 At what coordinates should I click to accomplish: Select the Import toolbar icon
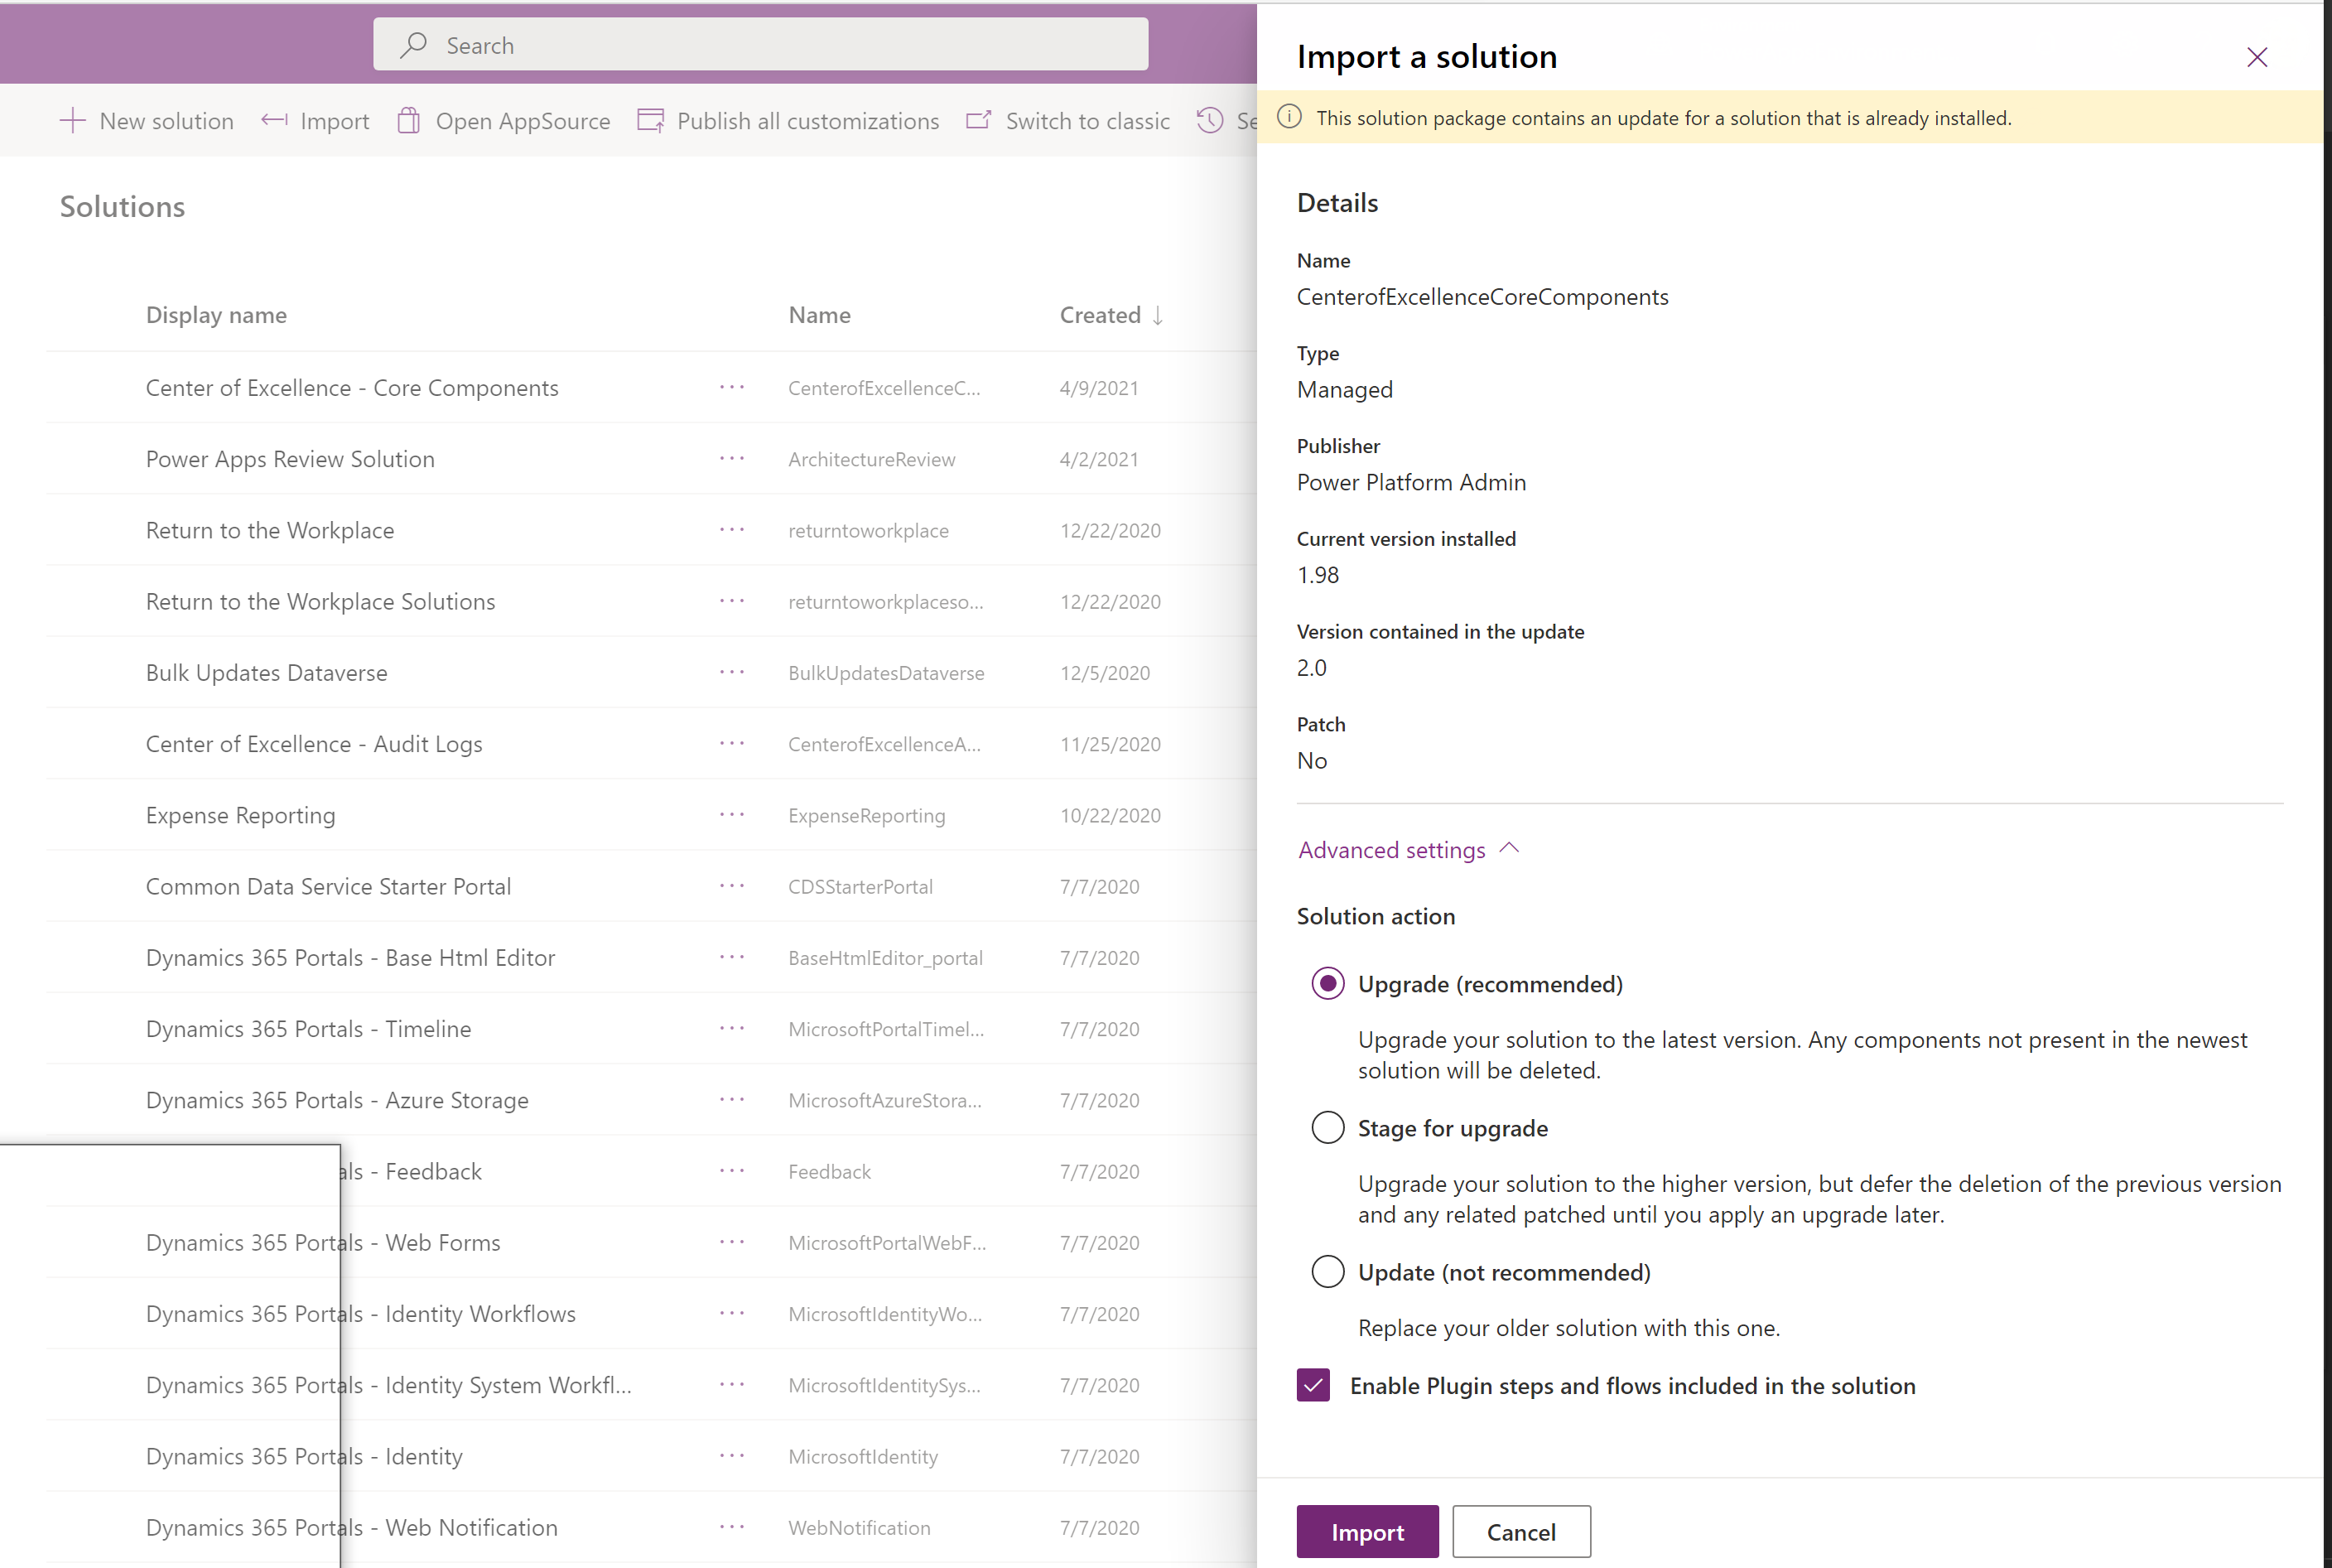(274, 120)
